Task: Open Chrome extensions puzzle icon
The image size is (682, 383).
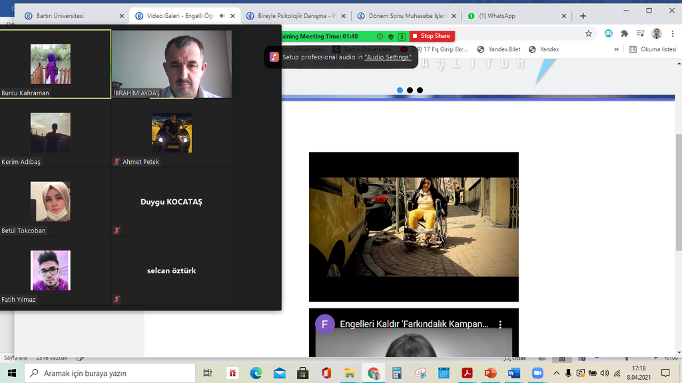Action: pos(624,33)
